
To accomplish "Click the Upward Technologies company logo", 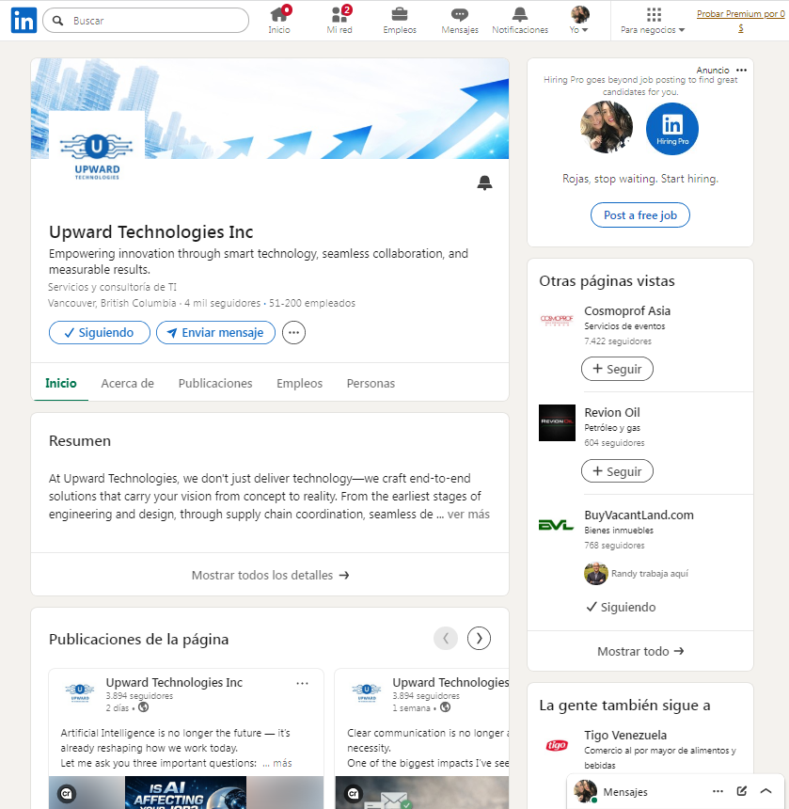I will tap(97, 156).
